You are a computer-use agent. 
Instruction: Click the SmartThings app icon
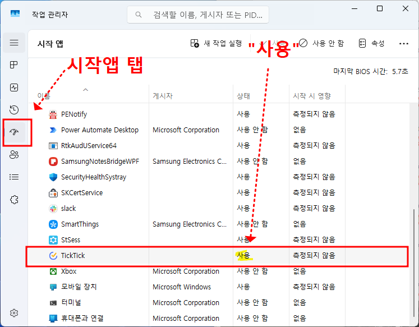(53, 224)
